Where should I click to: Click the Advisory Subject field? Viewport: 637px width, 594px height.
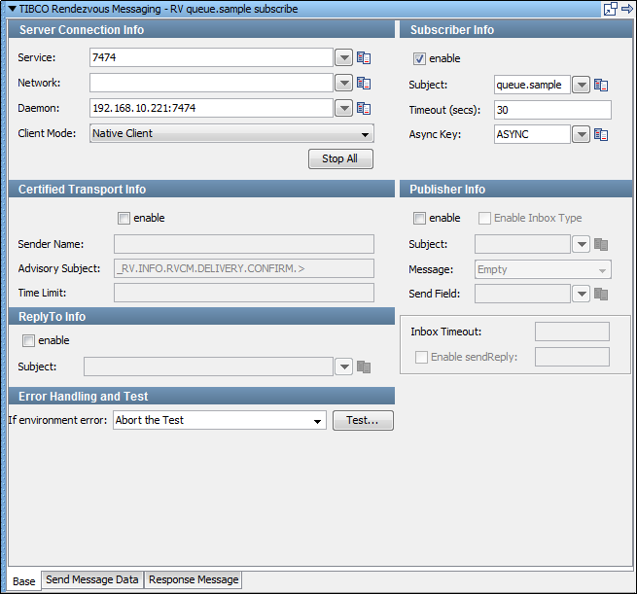(x=244, y=268)
